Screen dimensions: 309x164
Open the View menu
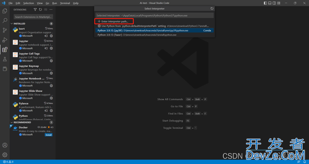40,3
